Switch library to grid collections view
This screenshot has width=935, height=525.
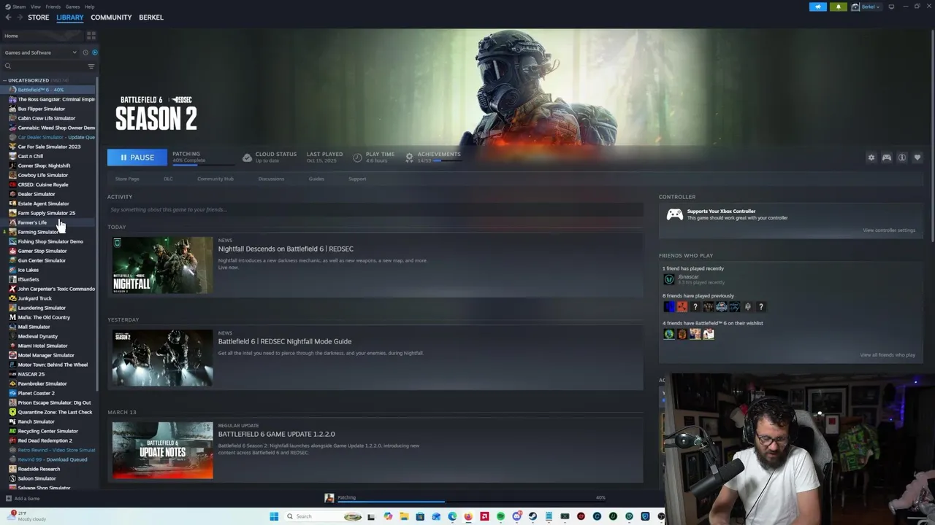click(x=91, y=36)
